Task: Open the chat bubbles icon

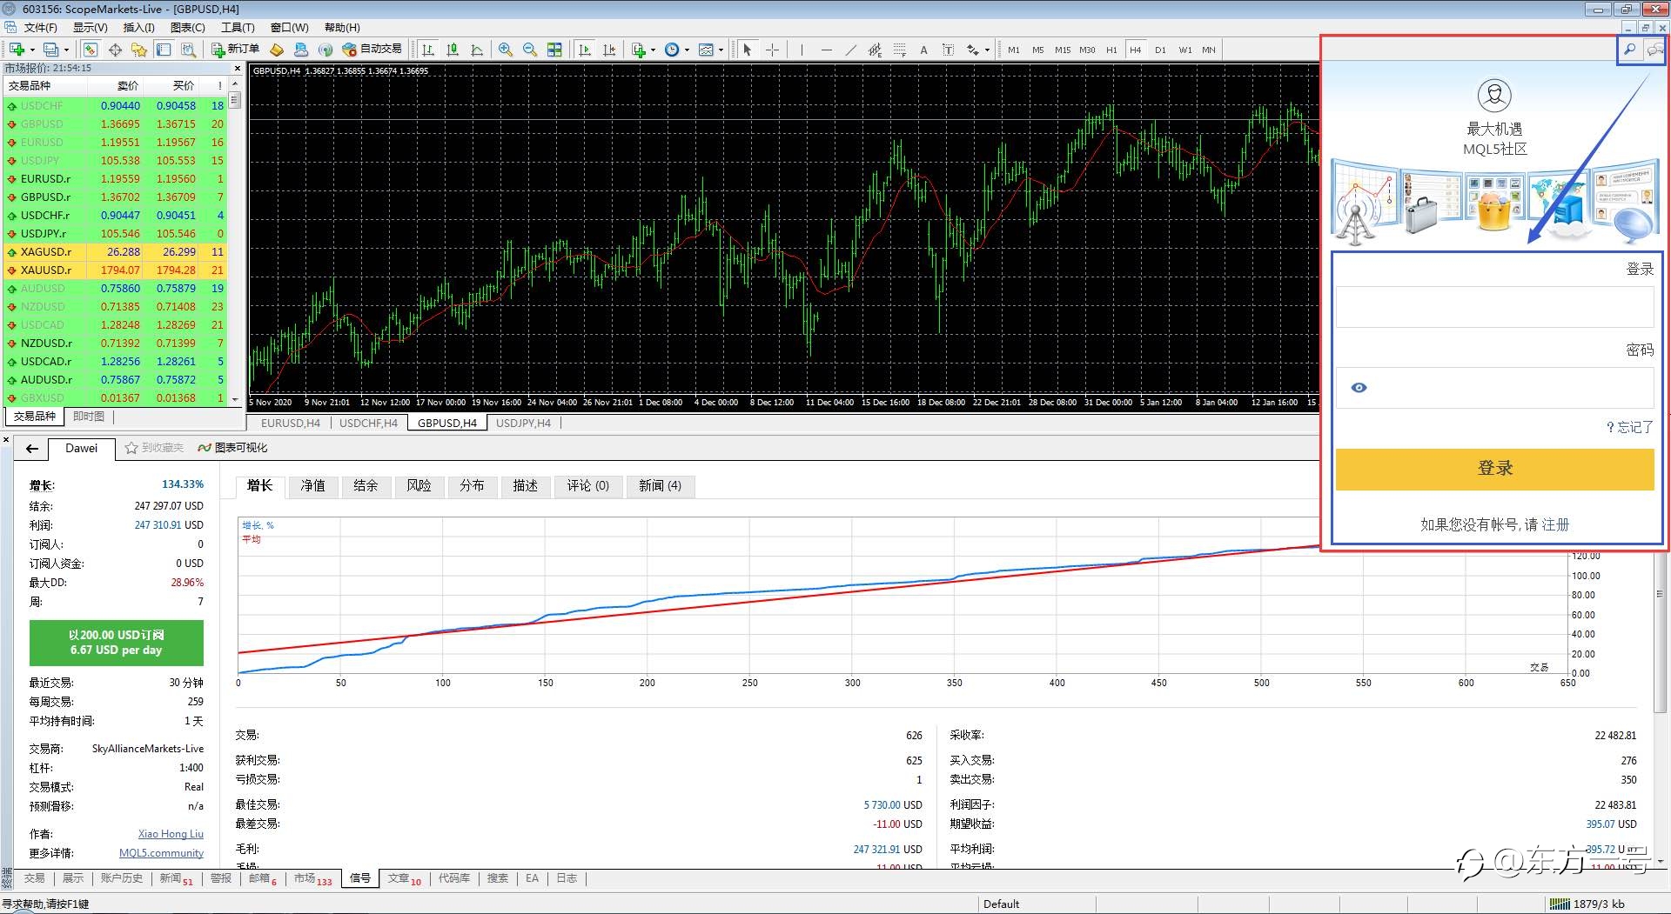Action: point(1655,50)
